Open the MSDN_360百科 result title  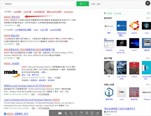coord(12,64)
